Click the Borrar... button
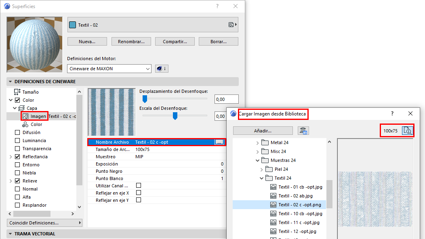Image resolution: width=425 pixels, height=239 pixels. 219,42
